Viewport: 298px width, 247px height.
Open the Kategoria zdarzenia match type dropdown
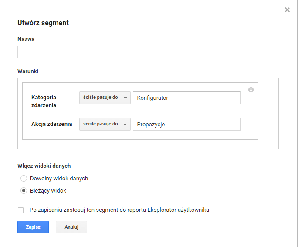[105, 98]
